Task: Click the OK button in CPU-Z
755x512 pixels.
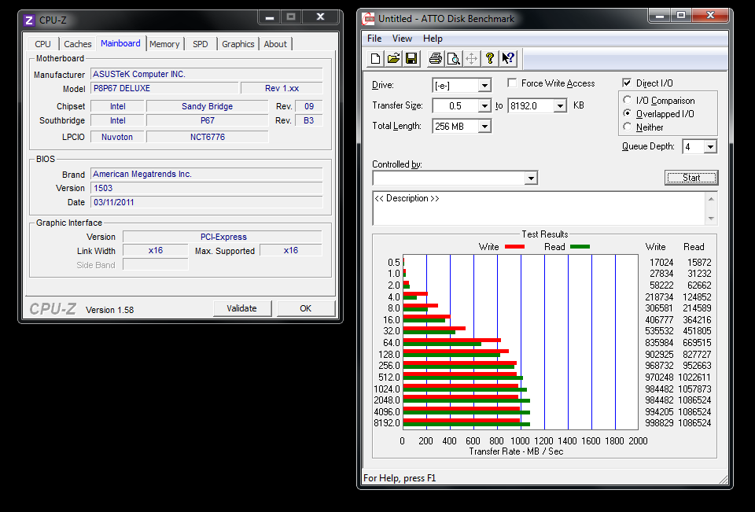Action: [306, 308]
